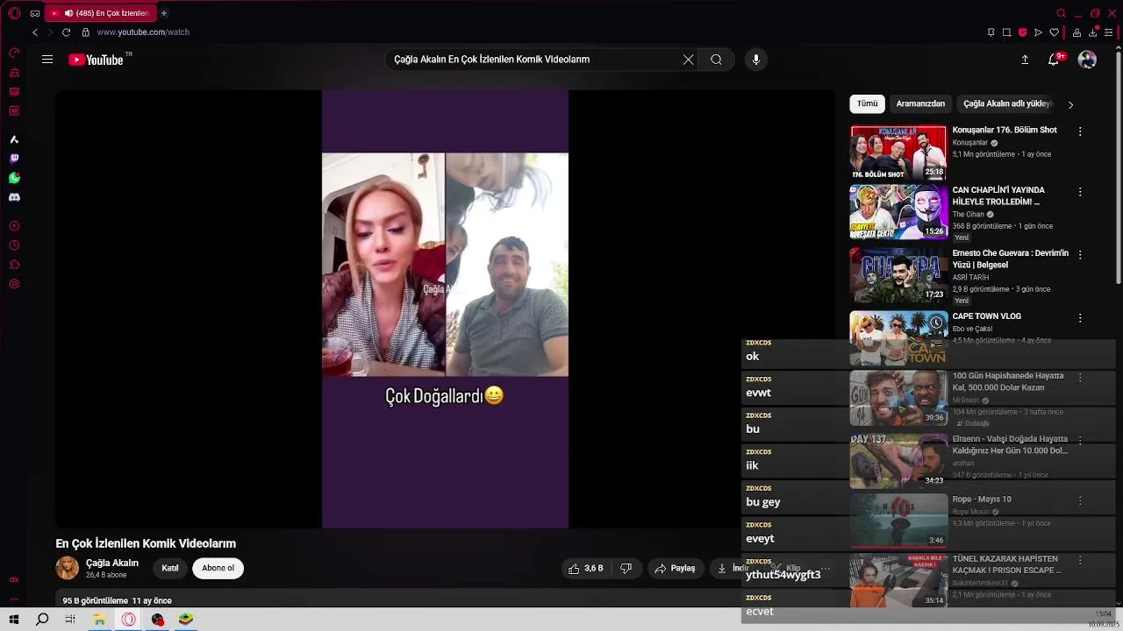This screenshot has width=1123, height=631.
Task: Go back to the previous page
Action: 35,32
